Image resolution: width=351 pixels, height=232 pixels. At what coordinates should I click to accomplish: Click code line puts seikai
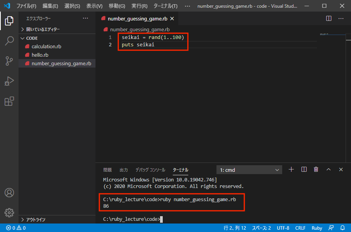pyautogui.click(x=138, y=45)
